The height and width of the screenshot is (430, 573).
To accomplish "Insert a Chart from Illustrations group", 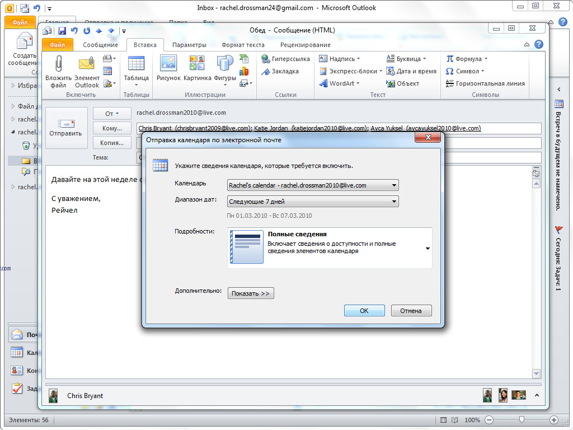I will [x=244, y=71].
